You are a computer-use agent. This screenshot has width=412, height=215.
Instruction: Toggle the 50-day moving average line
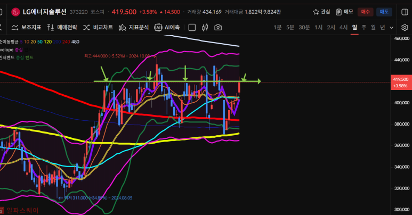point(40,42)
